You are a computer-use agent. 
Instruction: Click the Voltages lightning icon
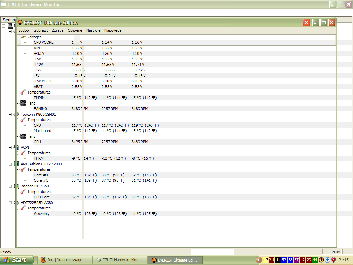pyautogui.click(x=23, y=37)
